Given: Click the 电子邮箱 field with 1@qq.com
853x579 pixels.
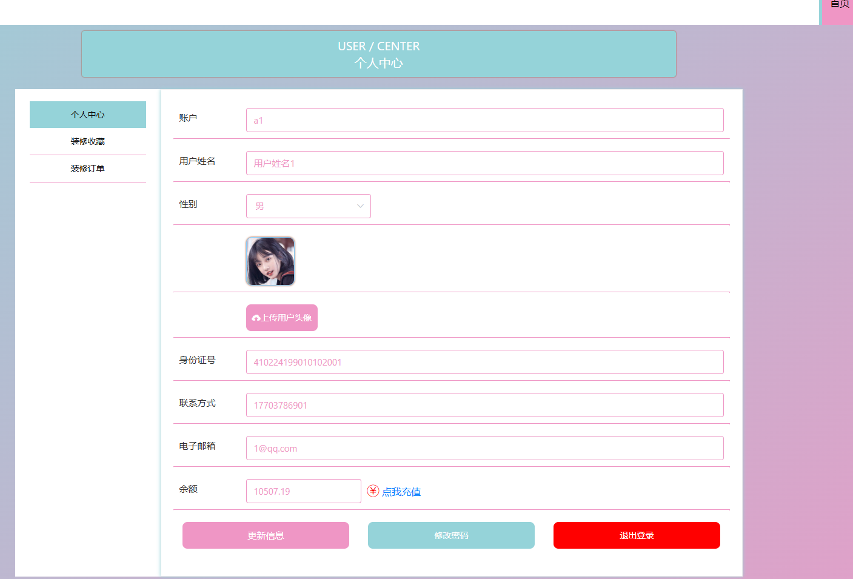Looking at the screenshot, I should (484, 448).
